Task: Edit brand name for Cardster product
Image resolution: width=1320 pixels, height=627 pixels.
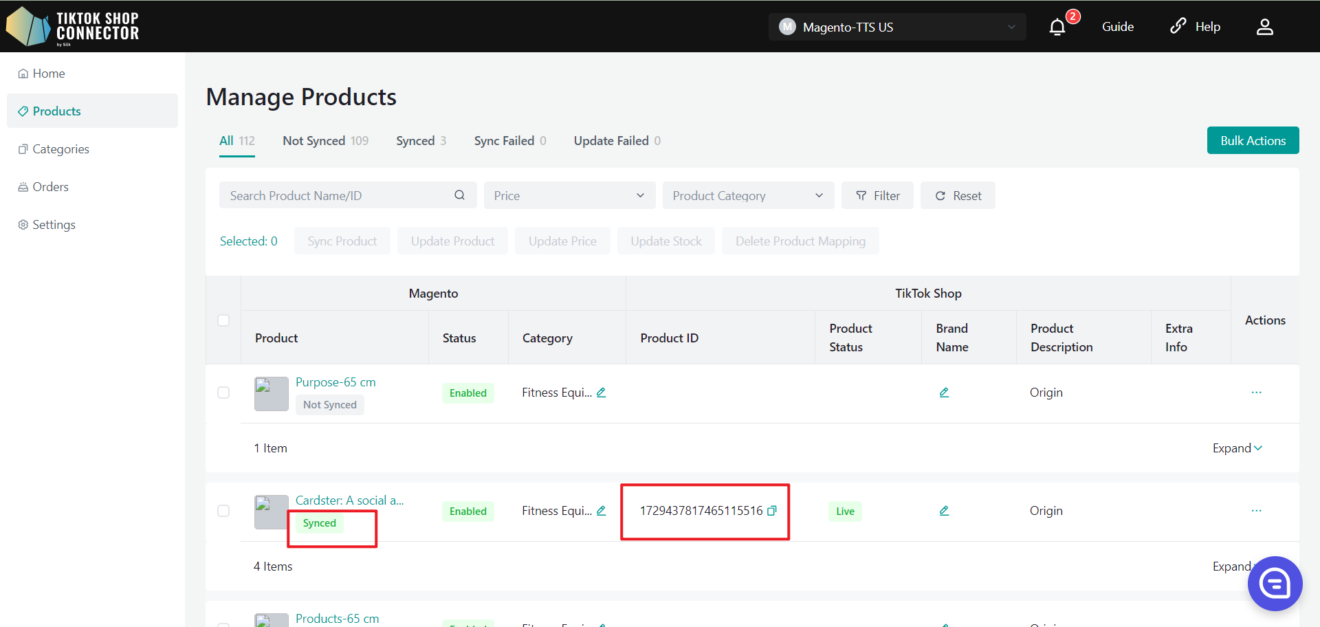Action: 944,511
